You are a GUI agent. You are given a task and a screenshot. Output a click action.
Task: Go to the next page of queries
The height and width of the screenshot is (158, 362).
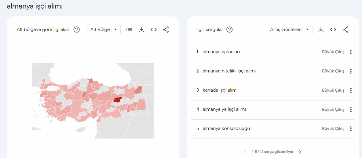300,152
